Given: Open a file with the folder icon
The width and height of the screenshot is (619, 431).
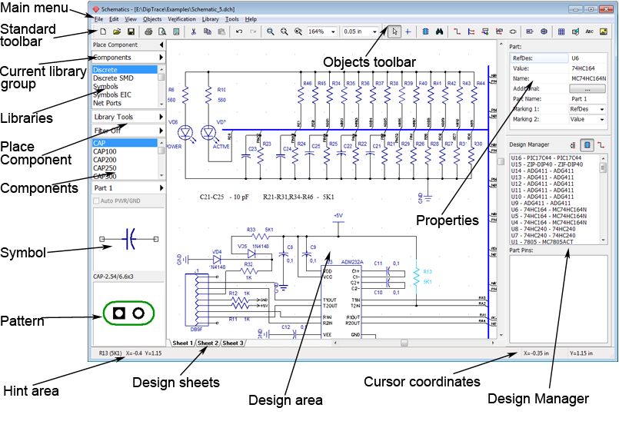Looking at the screenshot, I should (x=117, y=31).
